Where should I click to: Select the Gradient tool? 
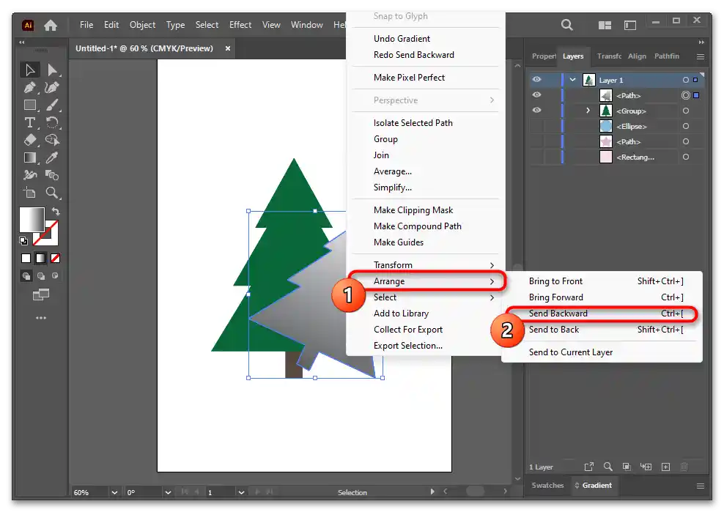(x=30, y=157)
